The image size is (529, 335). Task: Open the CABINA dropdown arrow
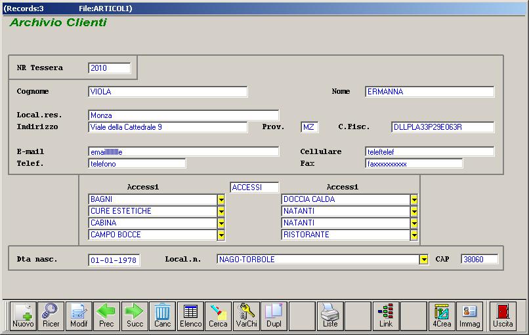click(221, 223)
